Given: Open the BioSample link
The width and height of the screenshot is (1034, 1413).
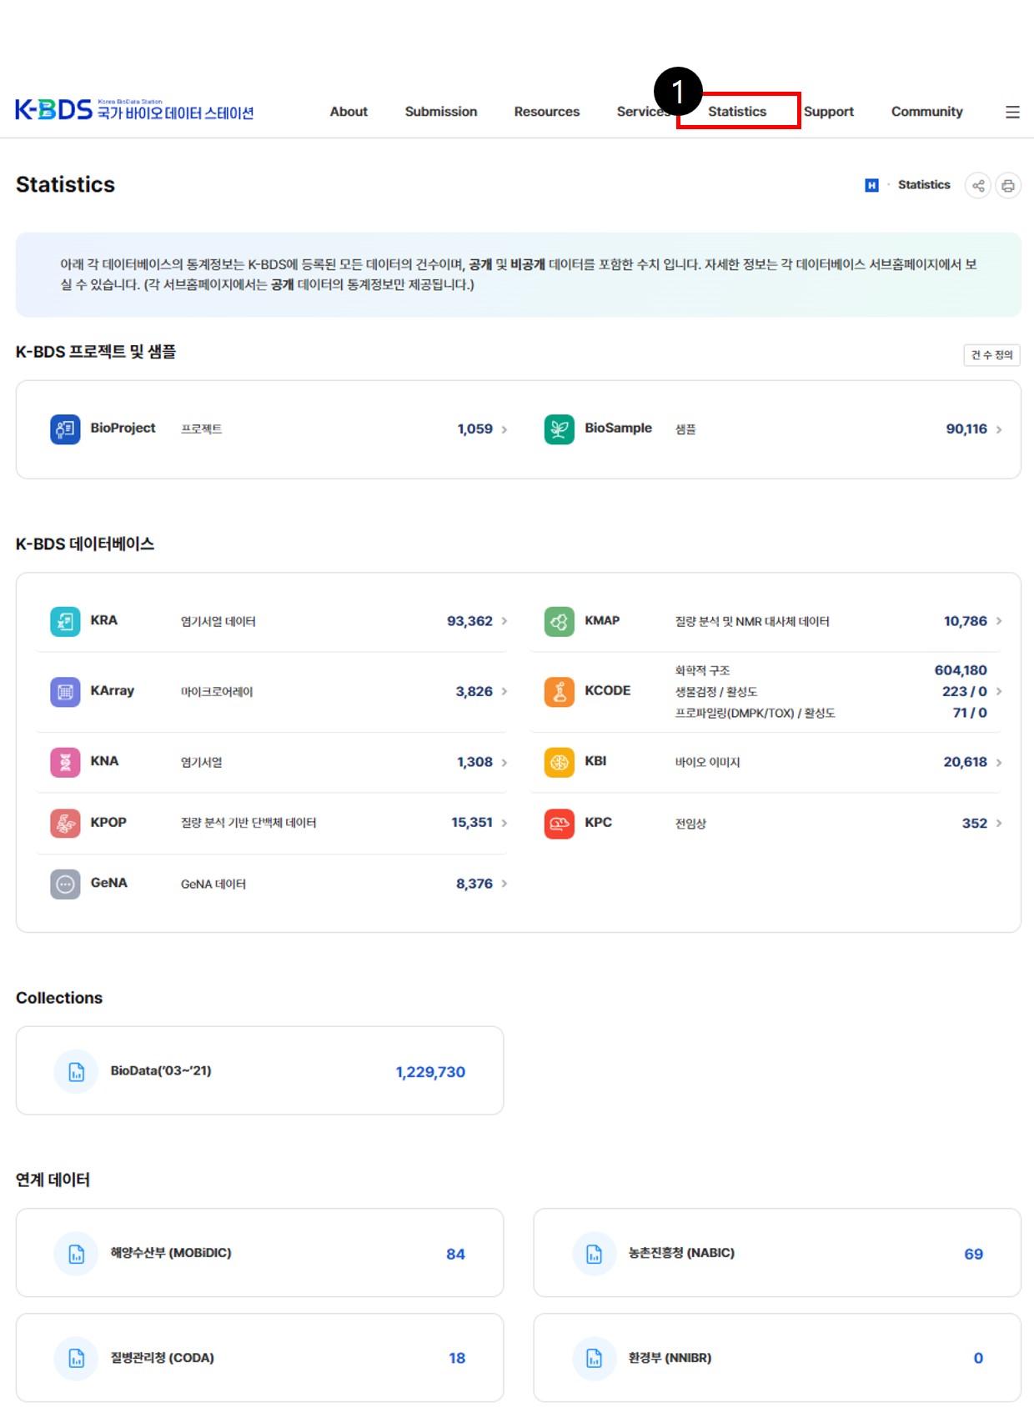Looking at the screenshot, I should [x=618, y=428].
